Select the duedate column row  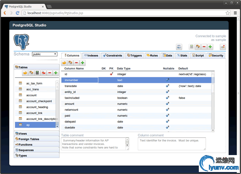click(x=136, y=127)
